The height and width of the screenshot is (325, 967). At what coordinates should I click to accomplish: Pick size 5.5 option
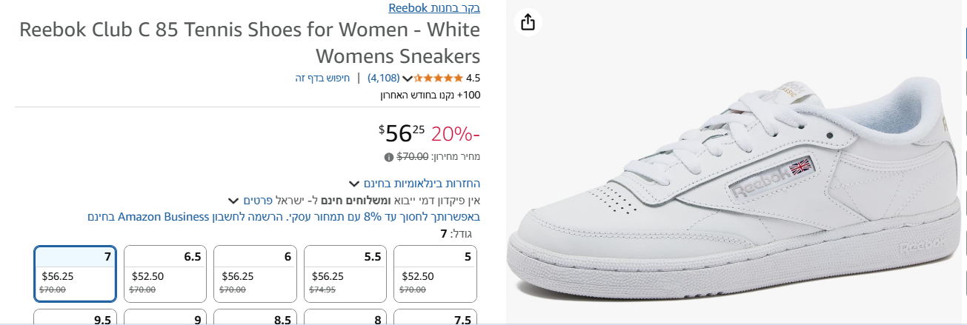point(345,274)
